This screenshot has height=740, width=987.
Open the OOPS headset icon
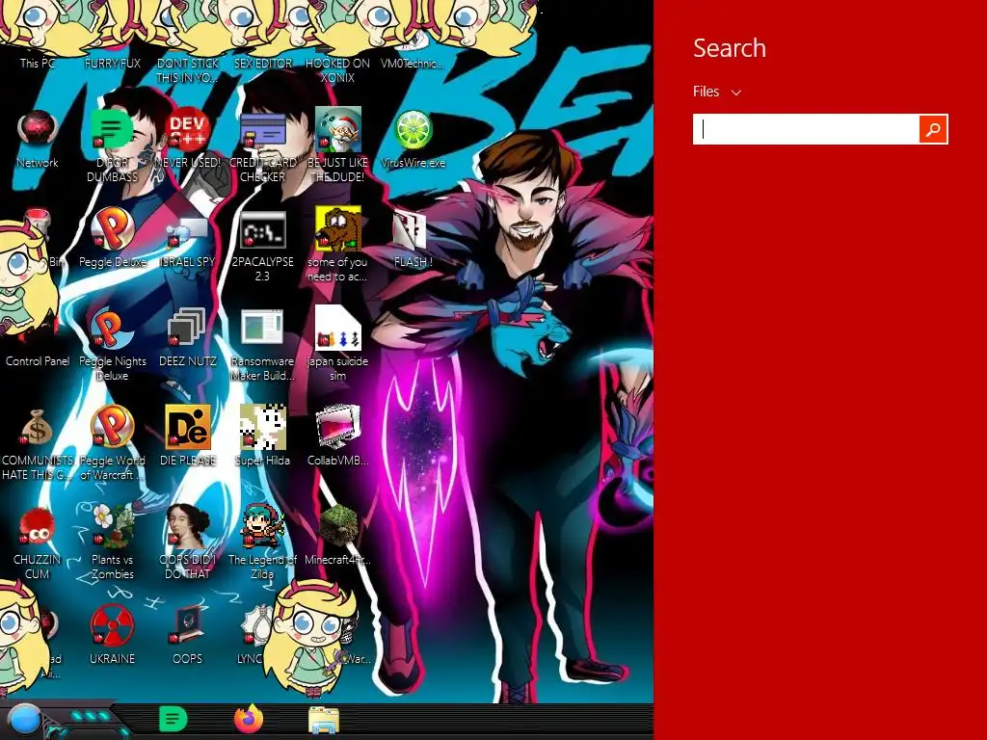pyautogui.click(x=188, y=626)
